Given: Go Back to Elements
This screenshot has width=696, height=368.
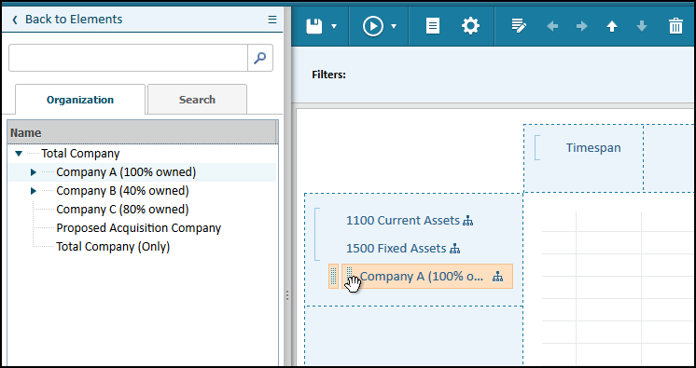Looking at the screenshot, I should [67, 20].
